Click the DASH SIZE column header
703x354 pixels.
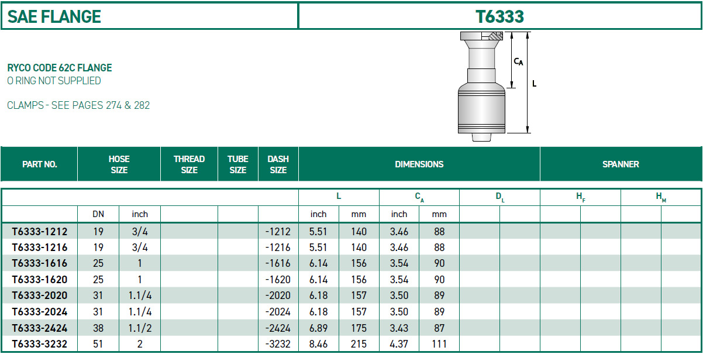278,164
